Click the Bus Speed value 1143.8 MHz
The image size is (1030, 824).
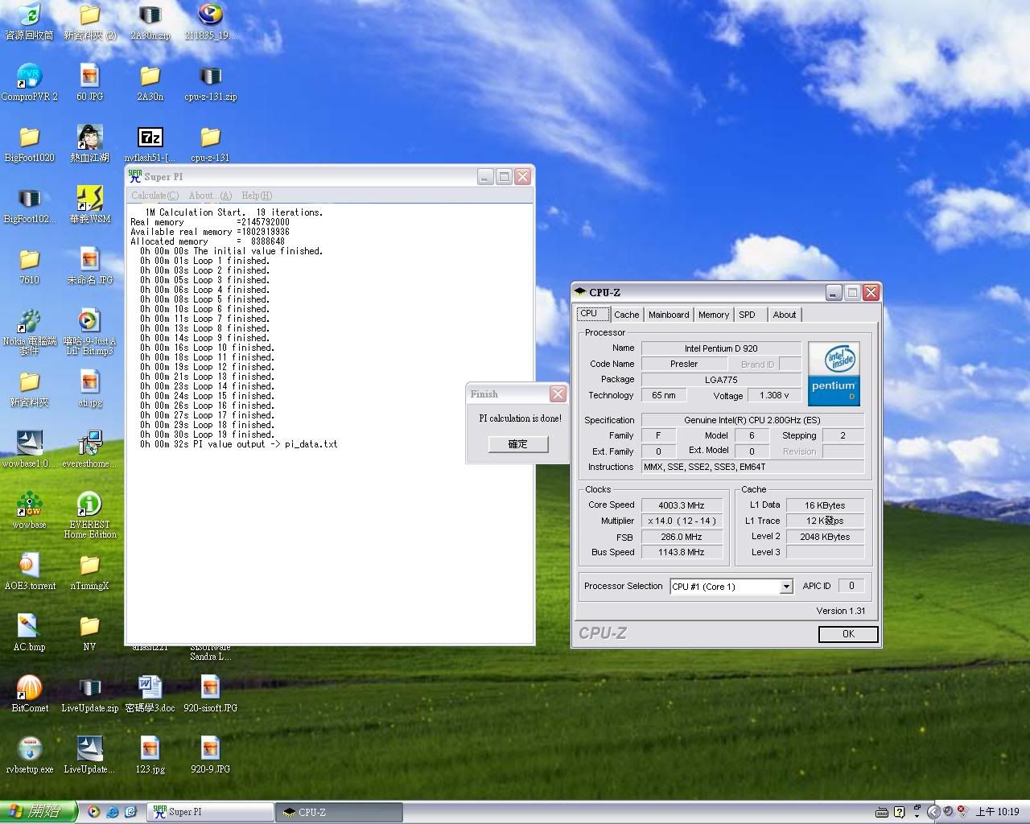click(x=681, y=552)
